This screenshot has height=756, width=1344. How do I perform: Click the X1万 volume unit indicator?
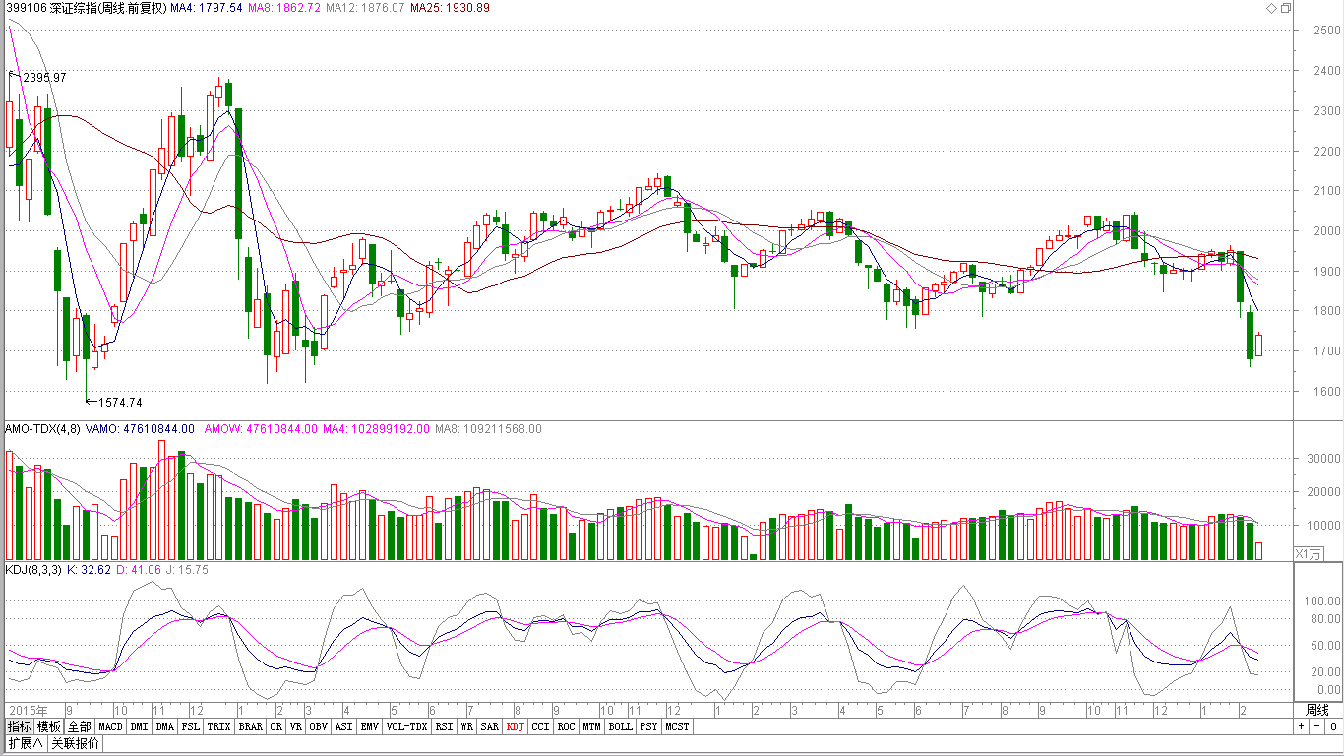tap(1308, 553)
